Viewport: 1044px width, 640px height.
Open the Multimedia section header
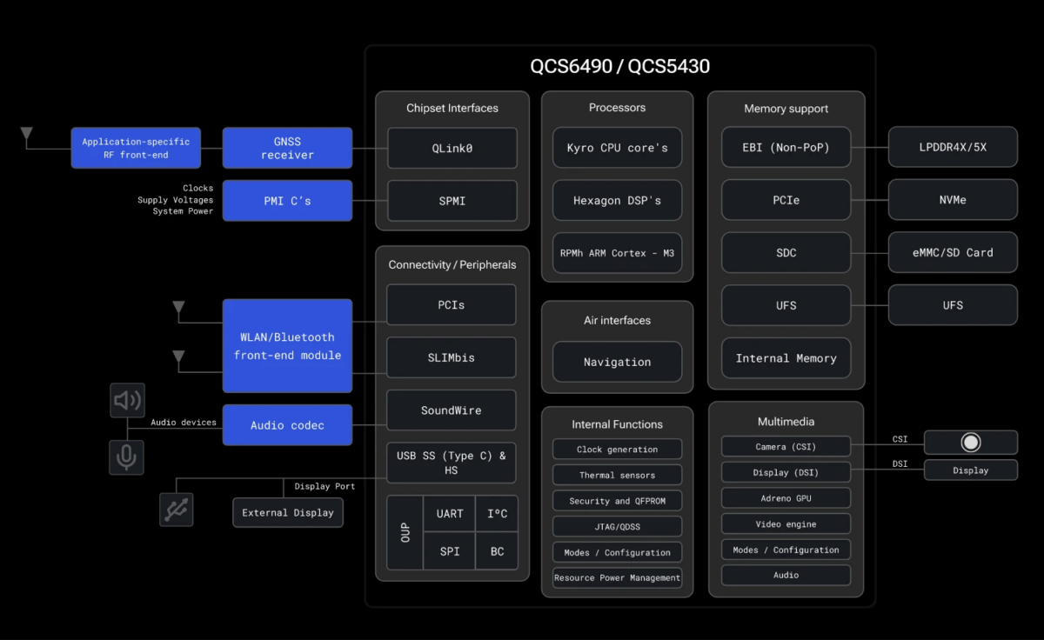786,421
